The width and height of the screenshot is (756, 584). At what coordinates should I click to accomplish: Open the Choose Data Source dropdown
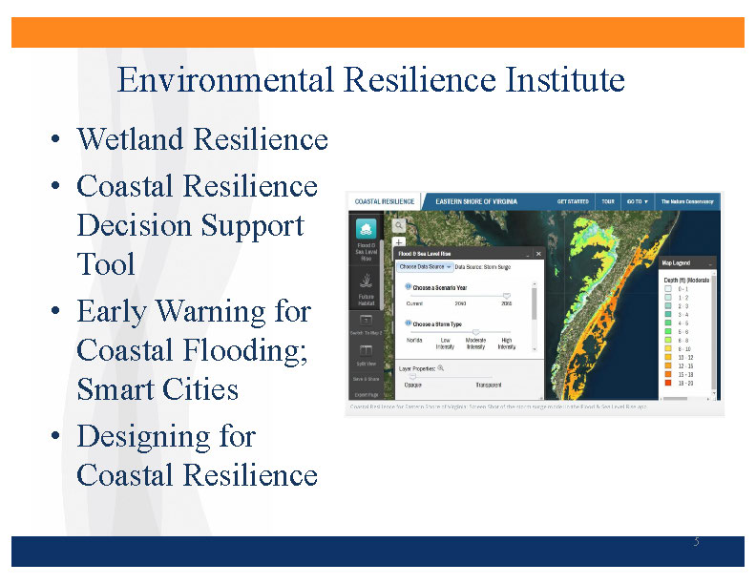tap(425, 267)
